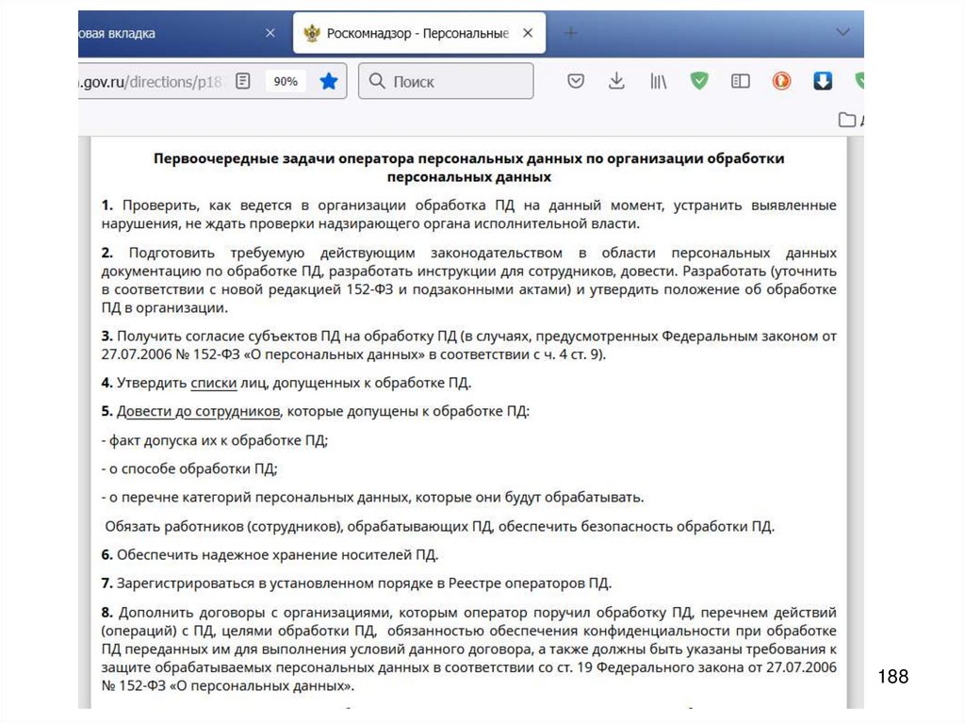Click item 8 Дополнить договоры с организациями

469,649
